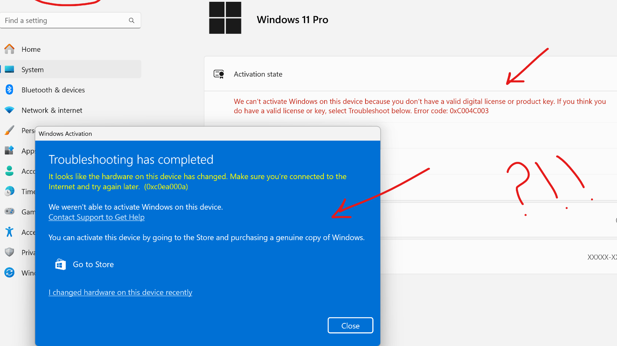Click the Privacy shield icon
The height and width of the screenshot is (346, 617).
[x=9, y=252]
